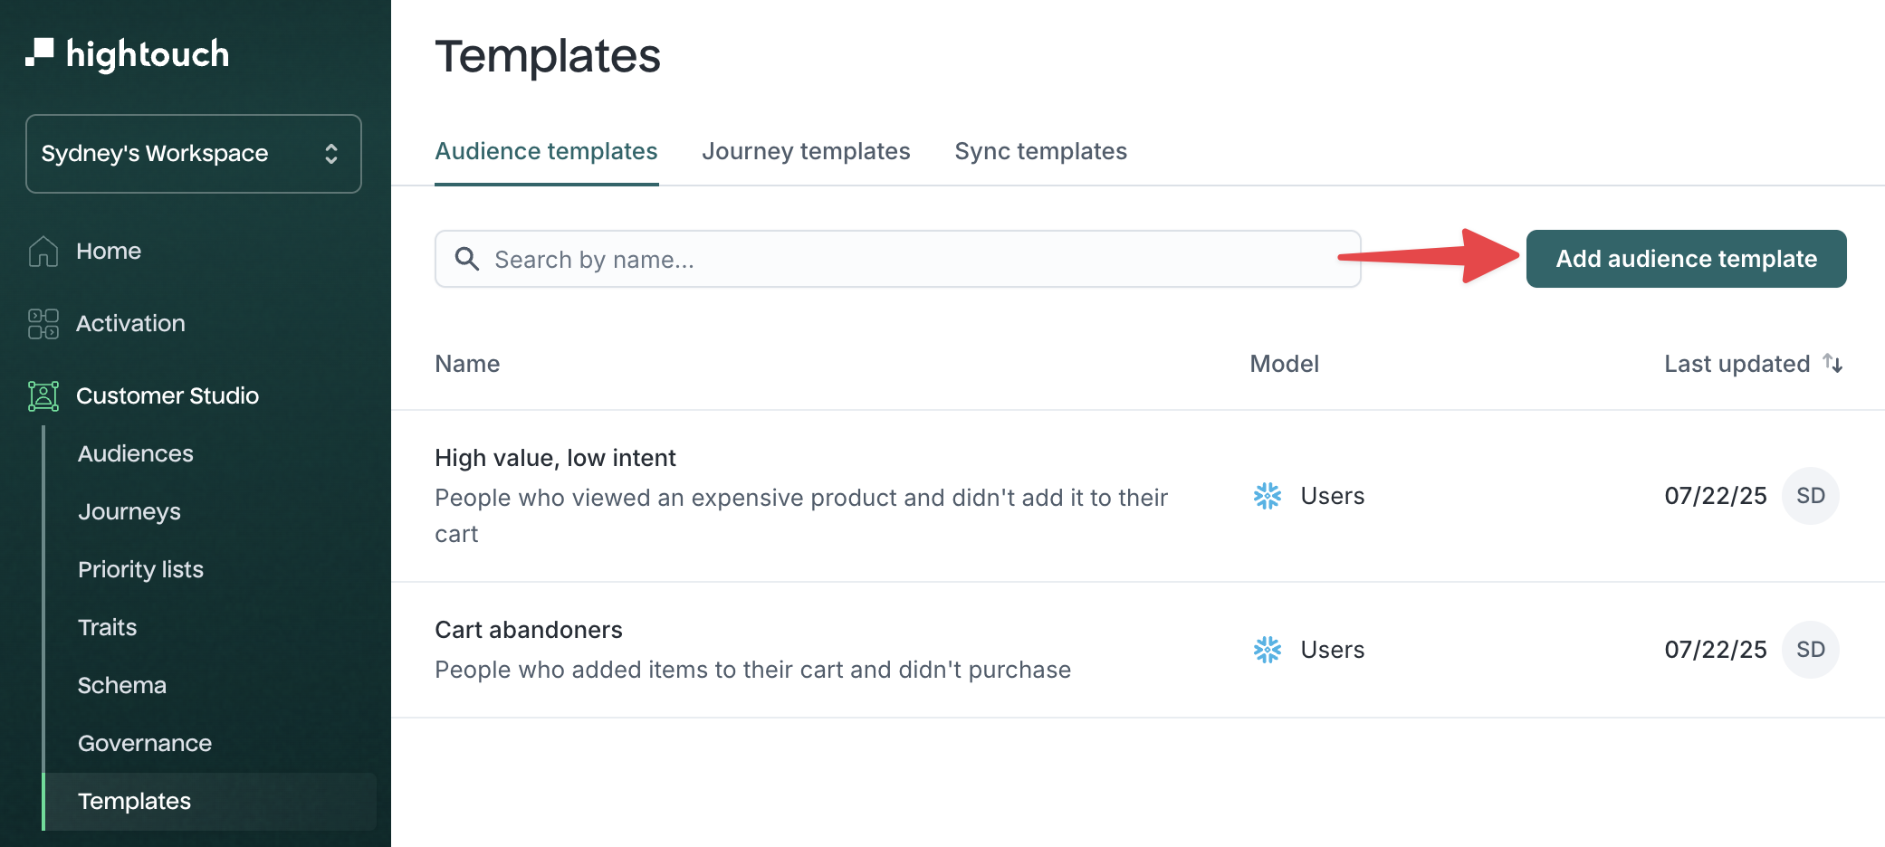Open Traits page
The width and height of the screenshot is (1885, 847).
[107, 627]
